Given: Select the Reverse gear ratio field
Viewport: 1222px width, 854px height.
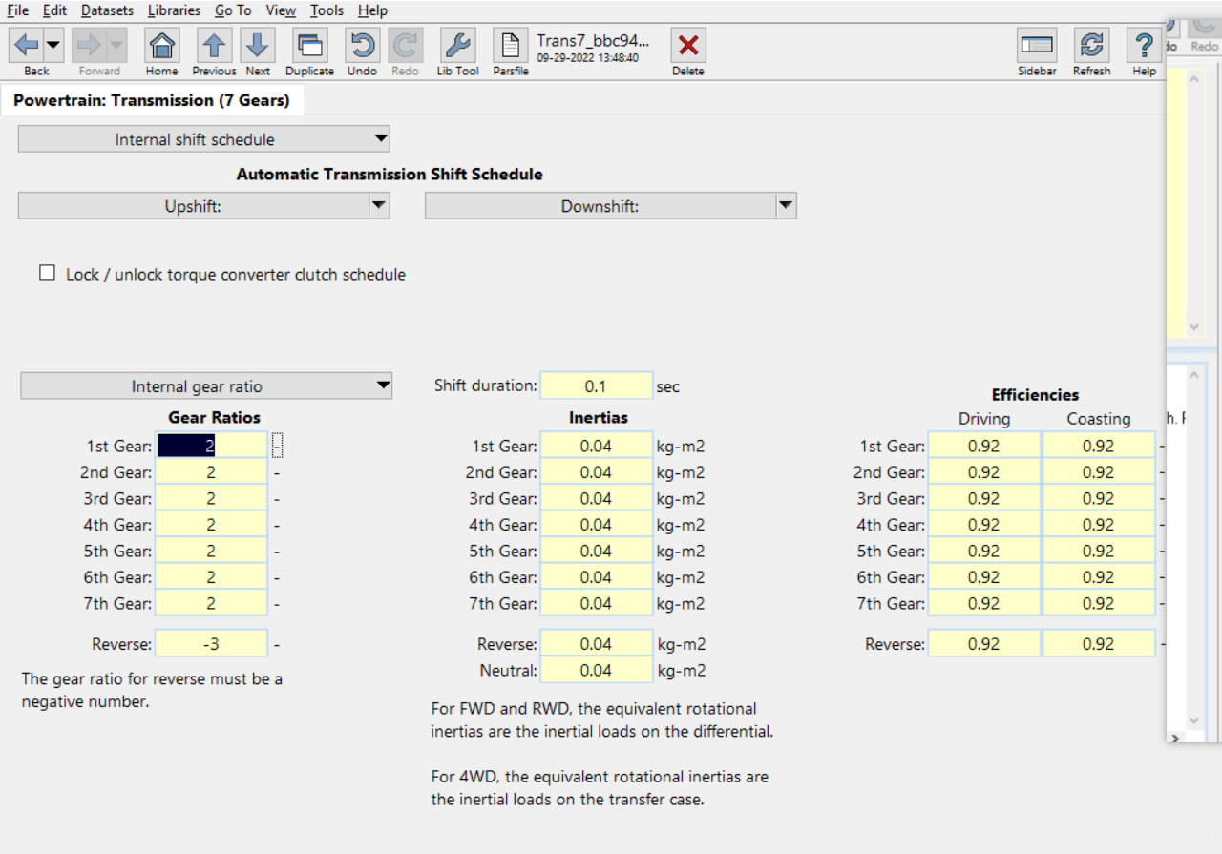Looking at the screenshot, I should [x=211, y=644].
